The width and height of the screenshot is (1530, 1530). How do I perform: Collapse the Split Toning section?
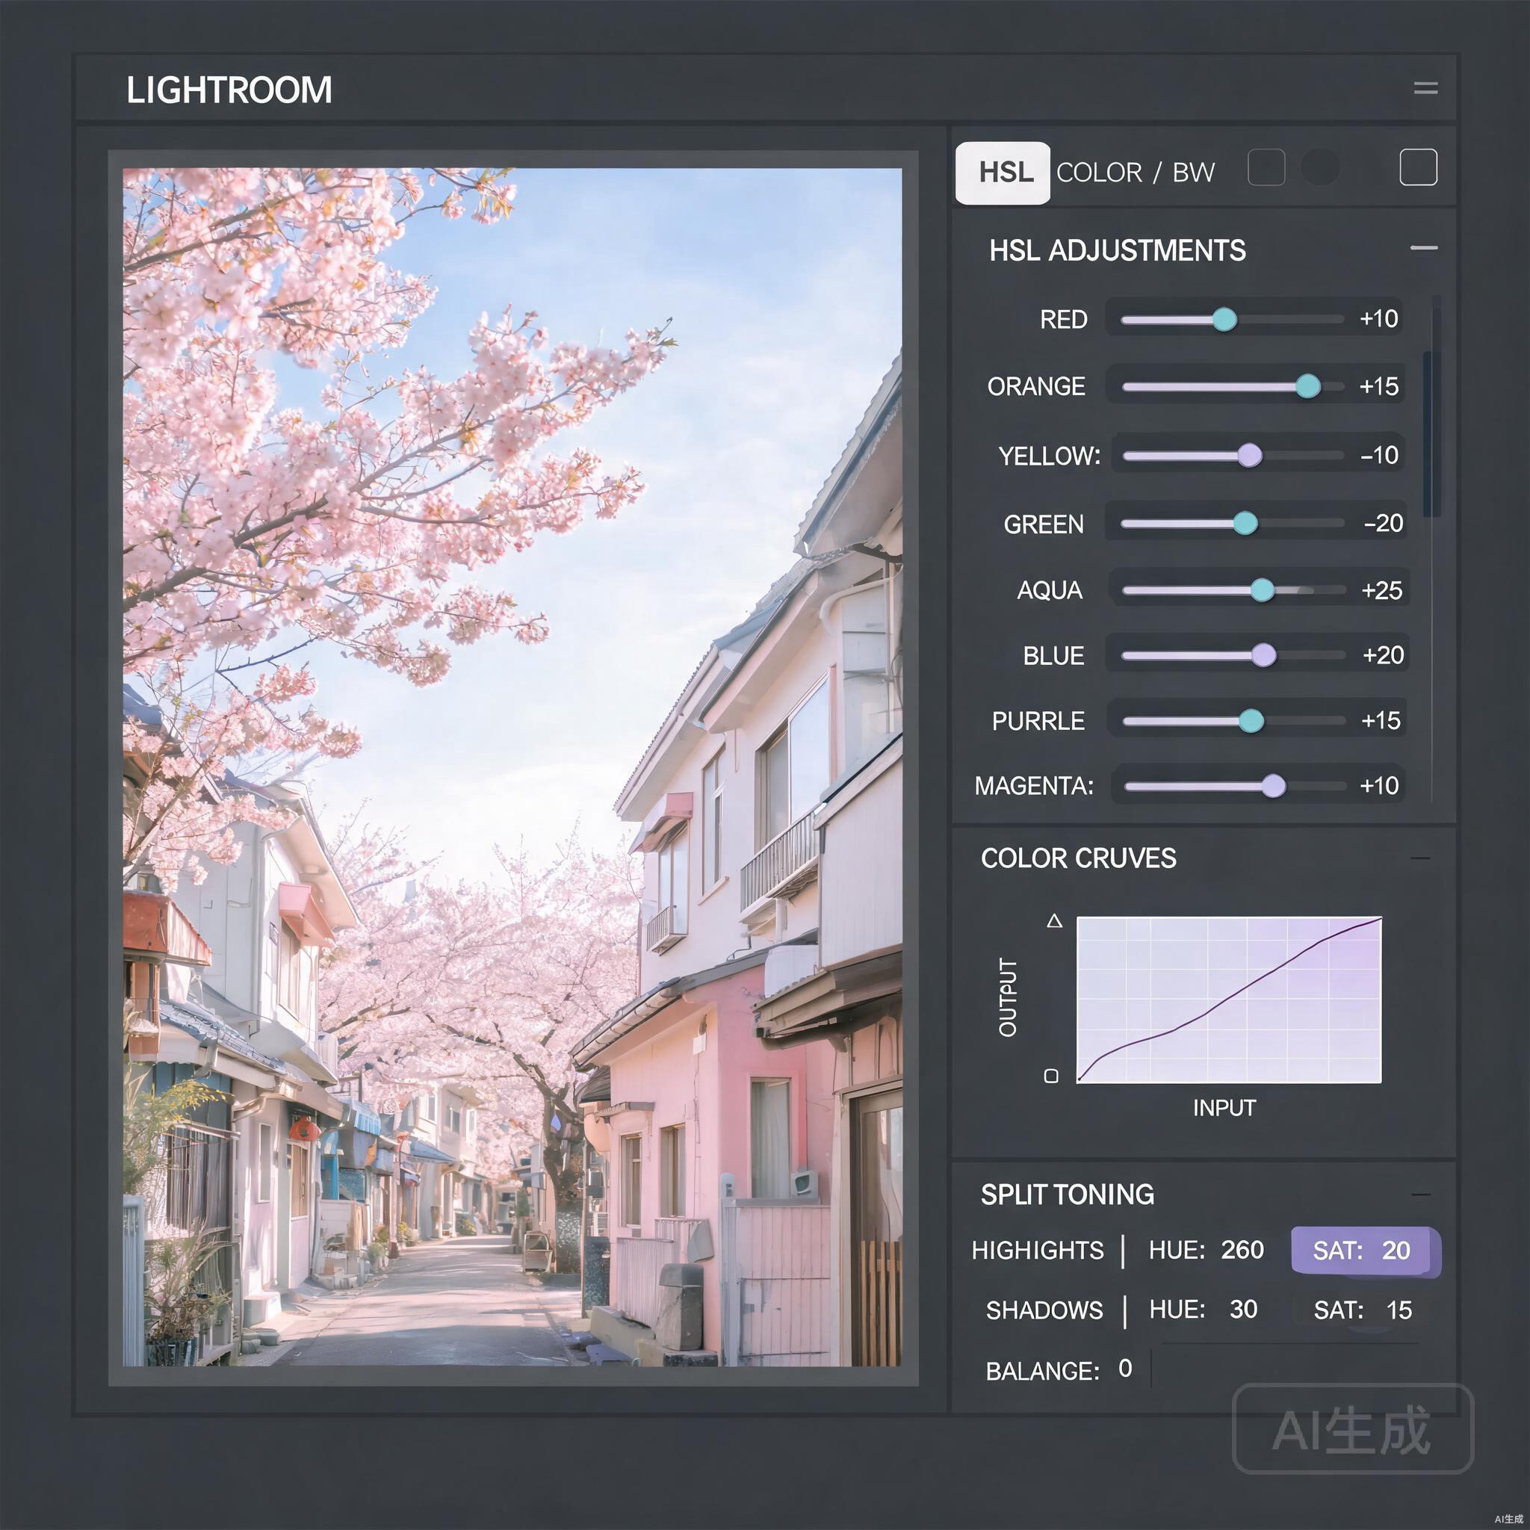[x=1421, y=1195]
